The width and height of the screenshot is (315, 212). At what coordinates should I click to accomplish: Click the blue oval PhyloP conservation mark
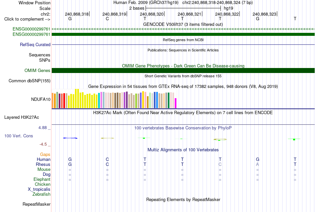point(70,138)
